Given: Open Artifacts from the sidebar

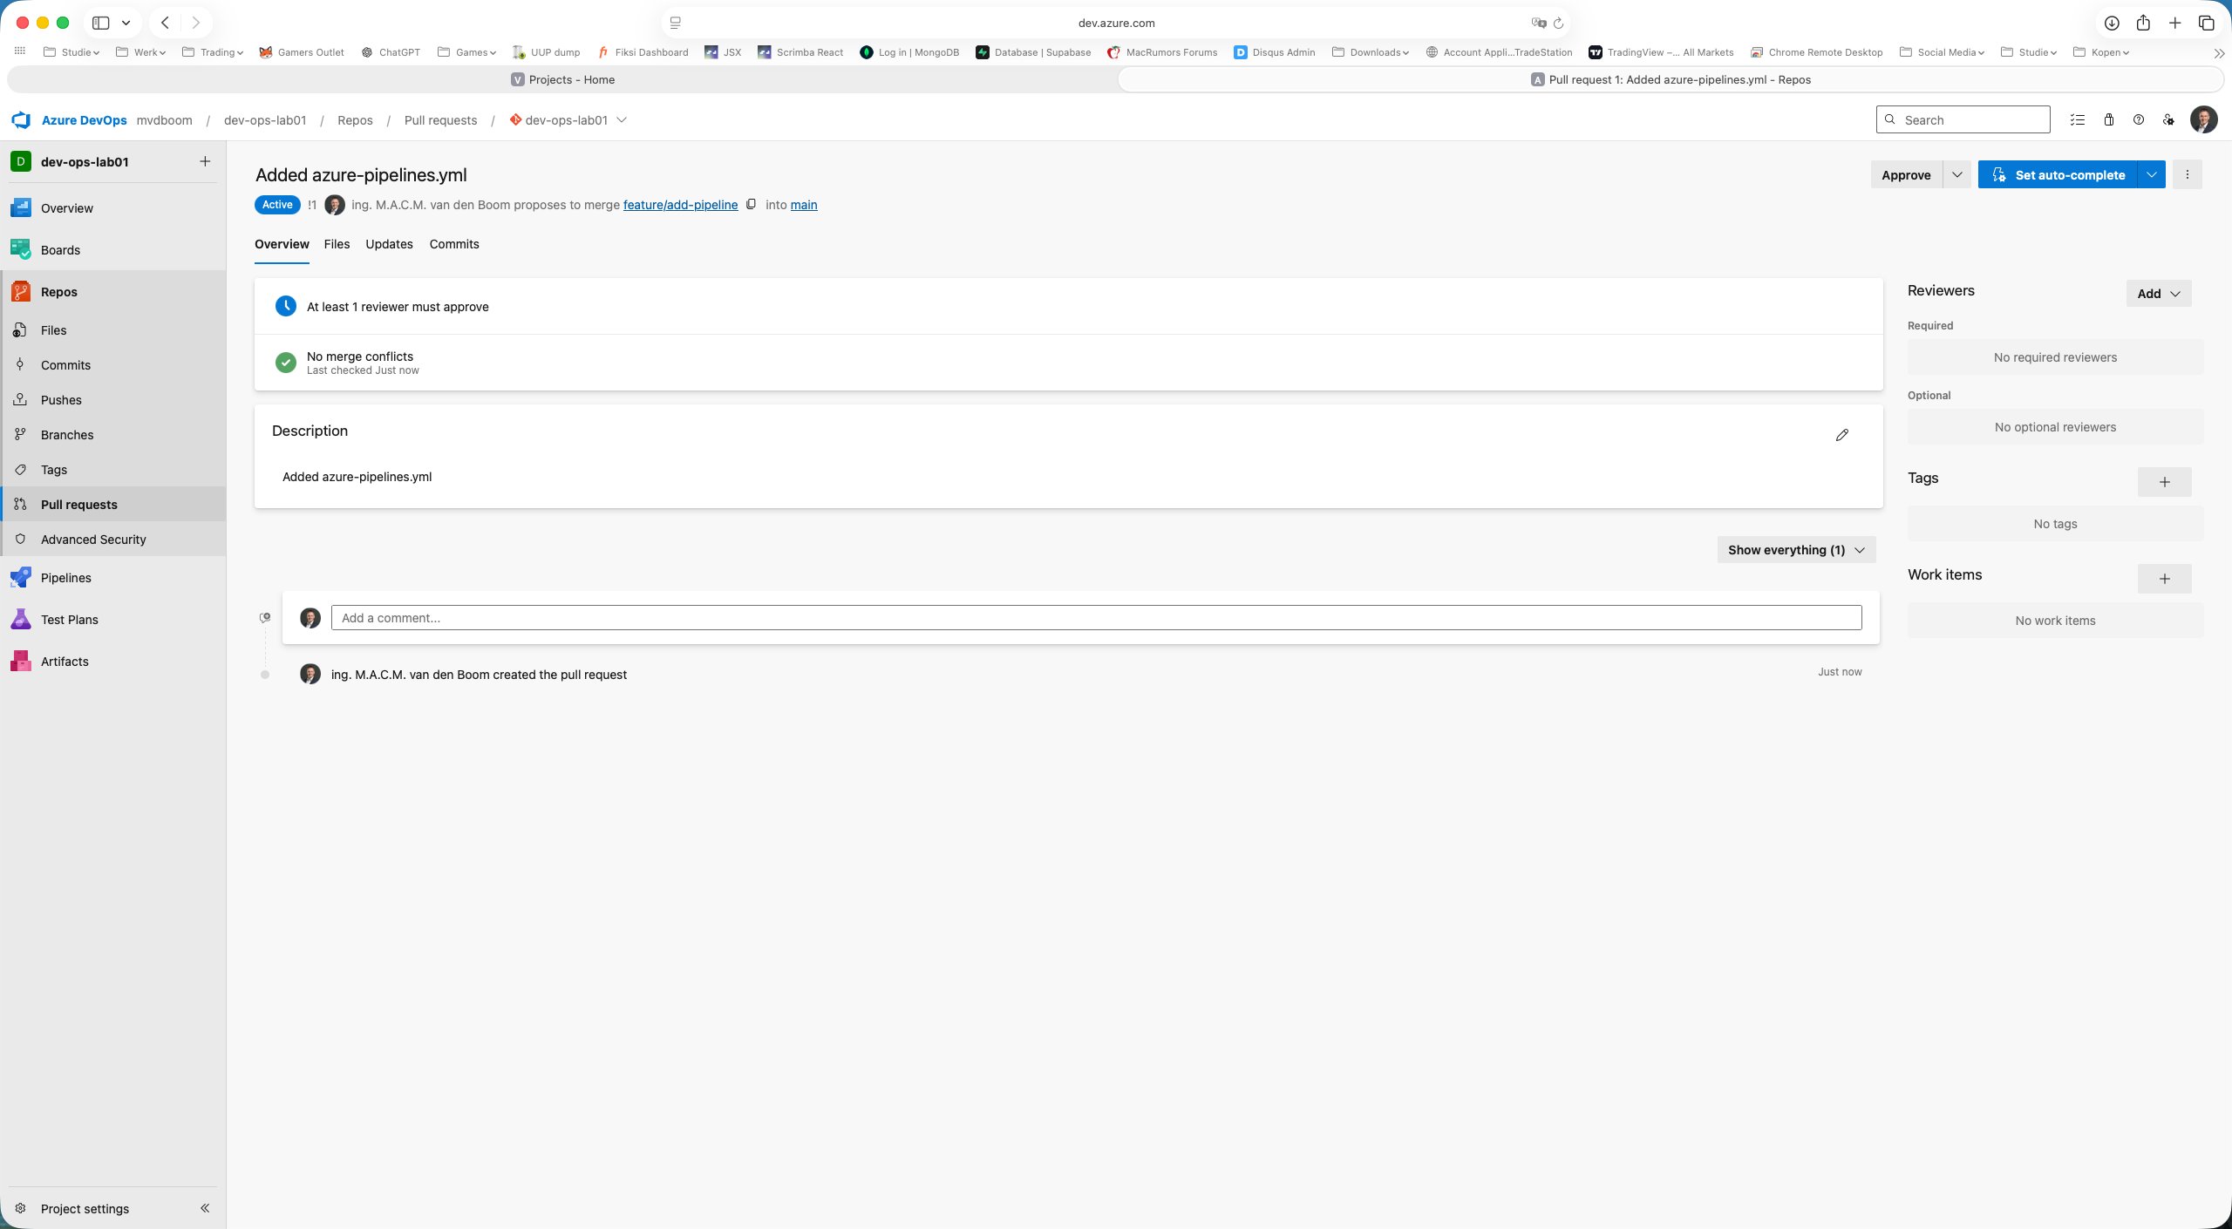Looking at the screenshot, I should tap(65, 661).
